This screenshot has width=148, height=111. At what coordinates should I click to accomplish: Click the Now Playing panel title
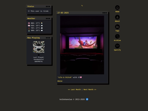(33, 38)
